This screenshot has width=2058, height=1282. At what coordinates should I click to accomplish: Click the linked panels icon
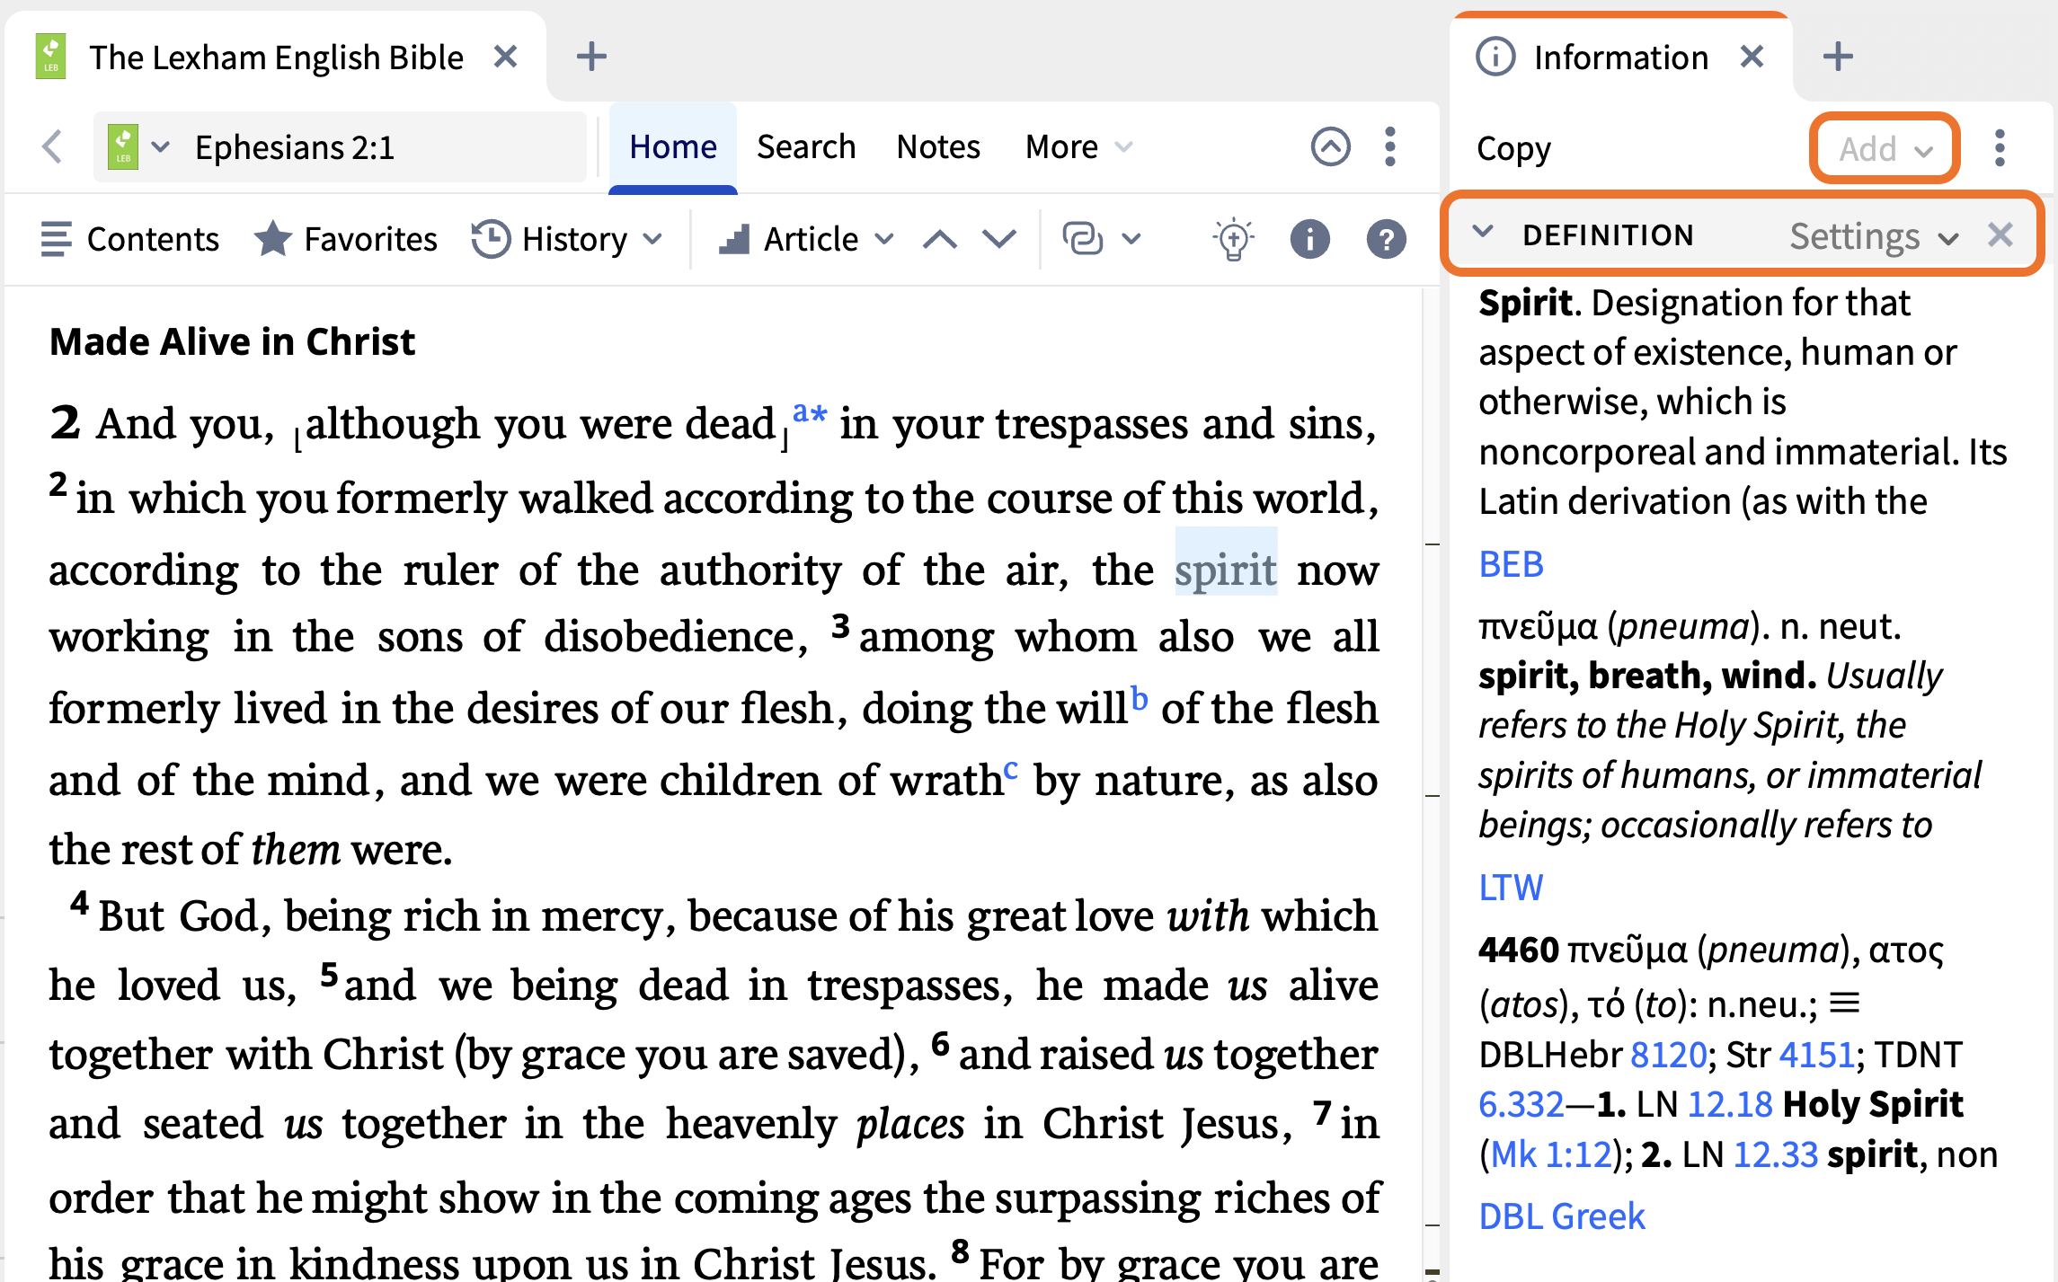point(1083,239)
